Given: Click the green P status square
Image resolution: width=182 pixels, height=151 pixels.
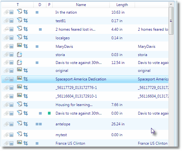Looking at the screenshot, I should (x=49, y=113).
